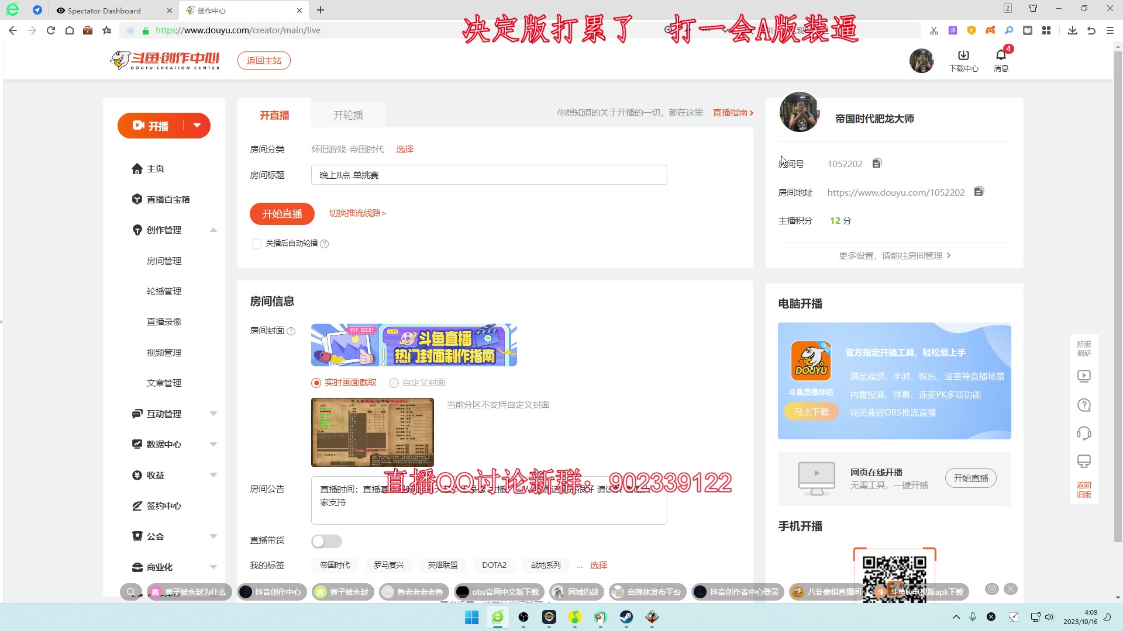The width and height of the screenshot is (1123, 631).
Task: Open the video tutorial icon in right sidebar
Action: (1084, 376)
